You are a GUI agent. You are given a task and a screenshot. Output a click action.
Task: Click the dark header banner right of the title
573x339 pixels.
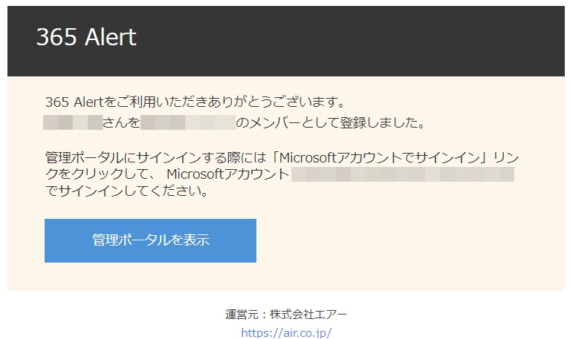(x=372, y=41)
